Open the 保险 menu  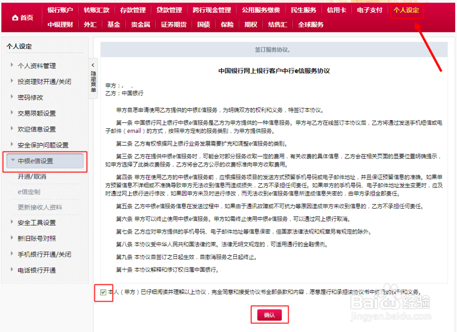227,25
